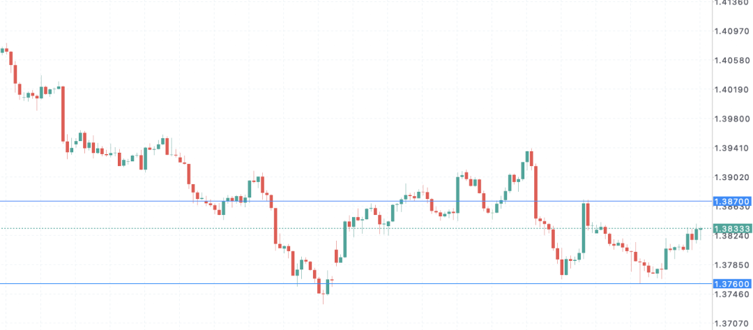This screenshot has height=330, width=753.
Task: Select the lower blue horizontal line at 1.37600
Action: pyautogui.click(x=356, y=283)
